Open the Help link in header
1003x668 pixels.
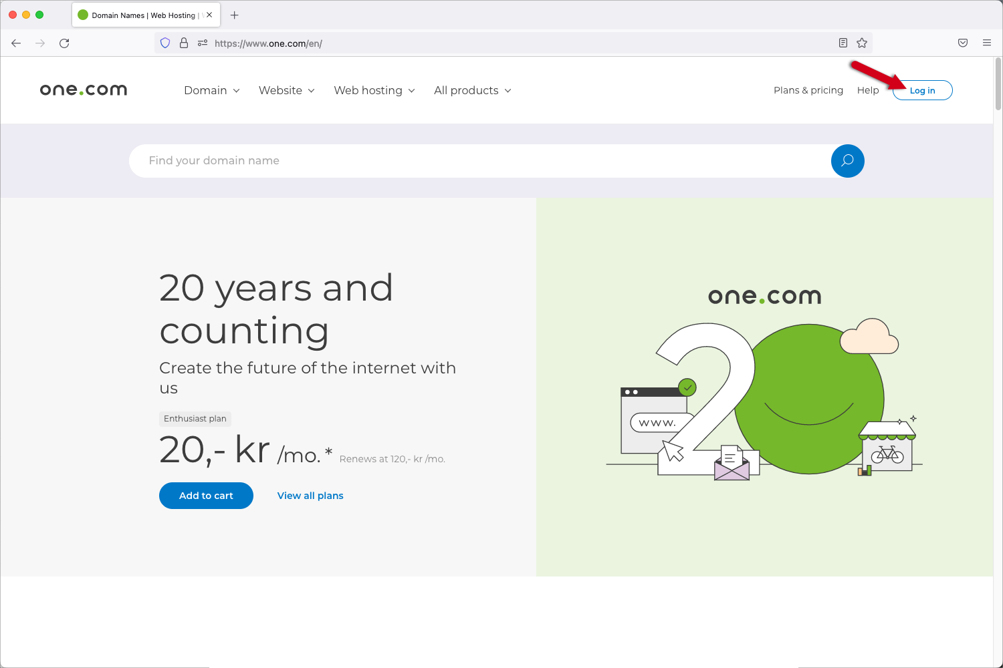(868, 91)
